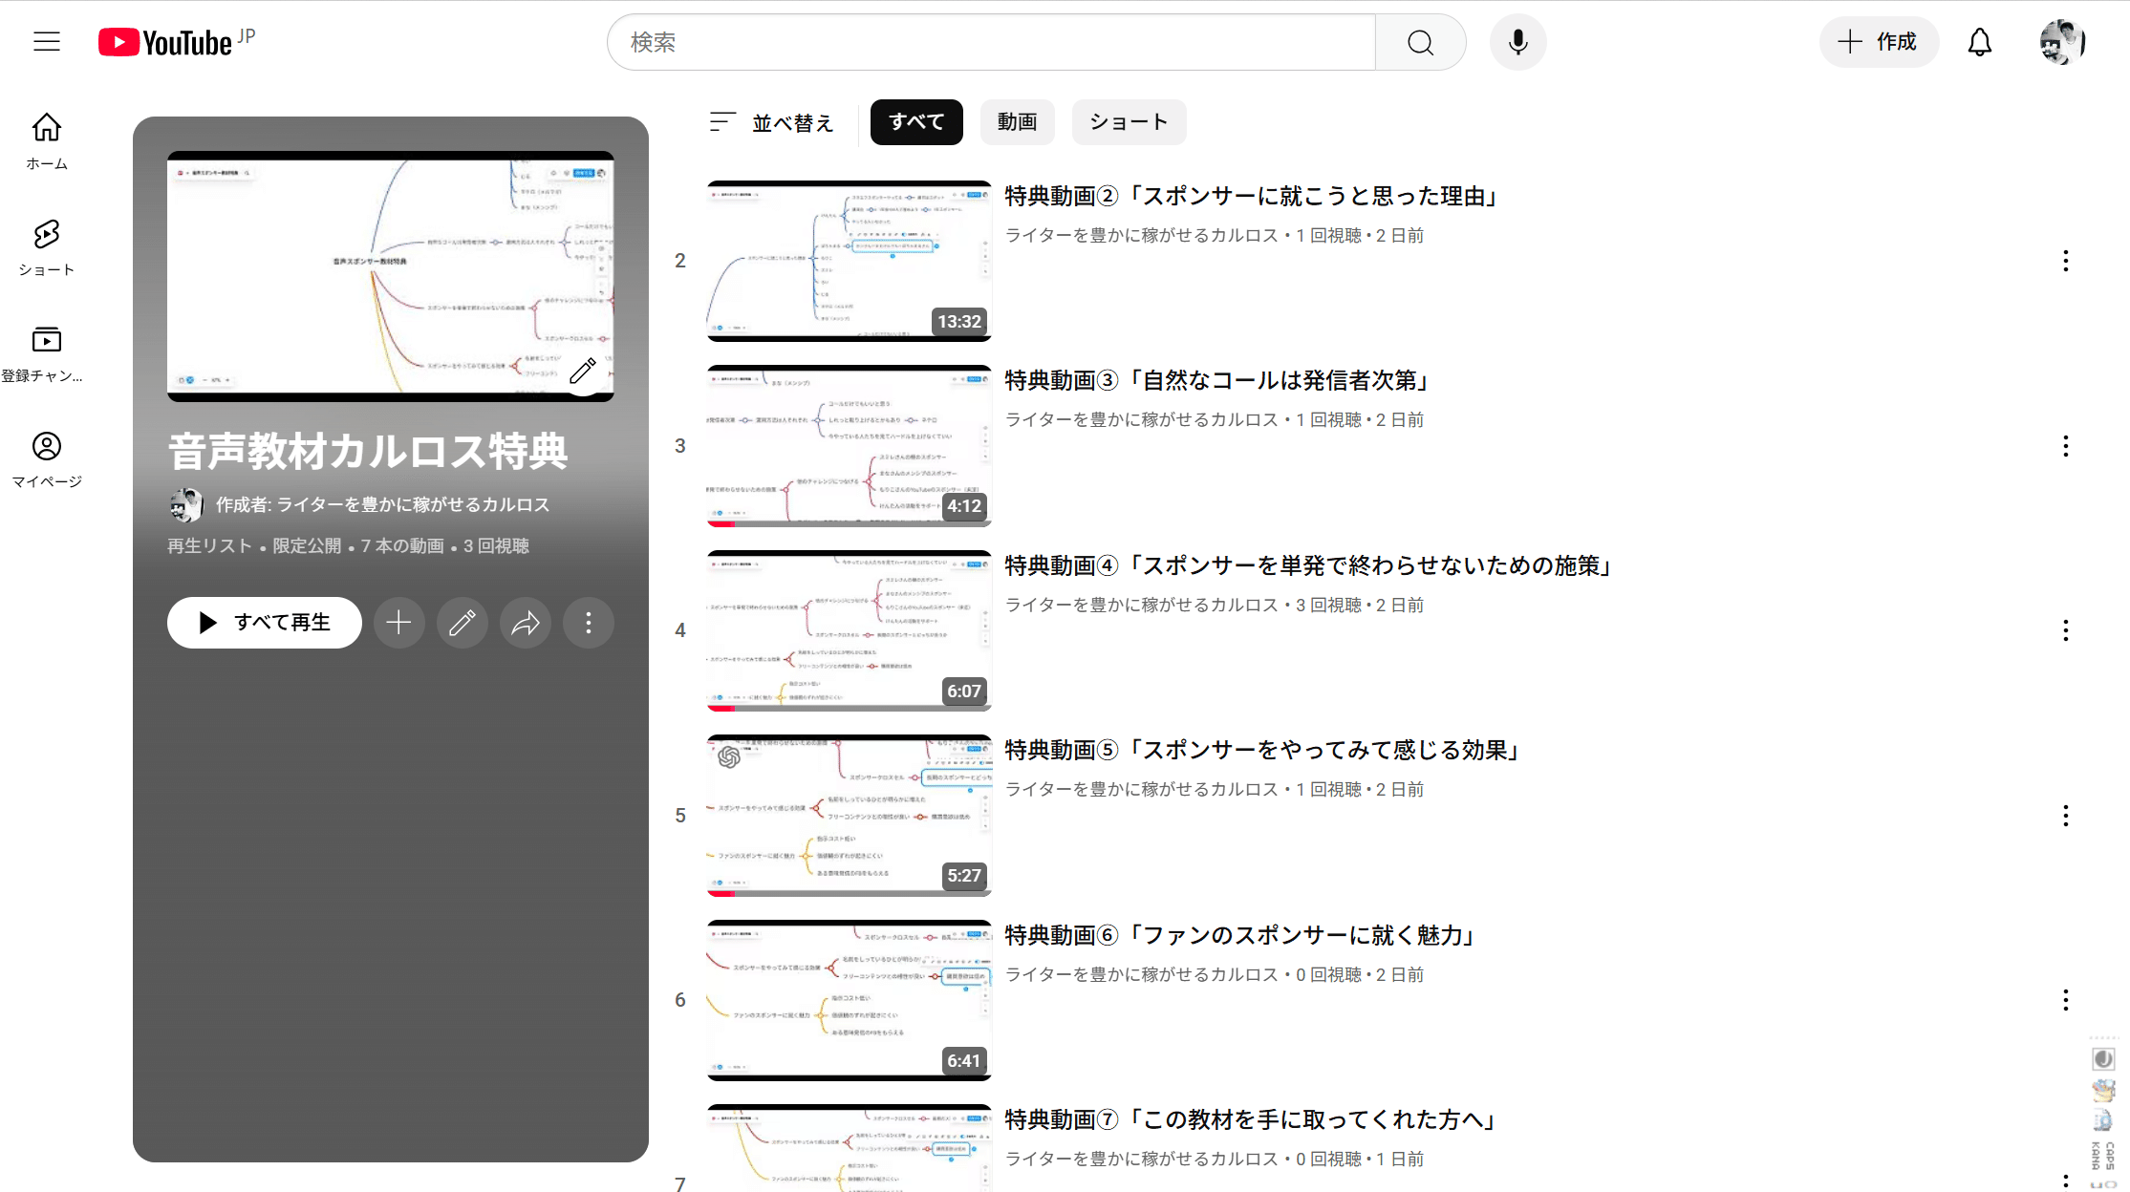The width and height of the screenshot is (2130, 1192).
Task: Open options for 特典動画② row
Action: [2066, 261]
